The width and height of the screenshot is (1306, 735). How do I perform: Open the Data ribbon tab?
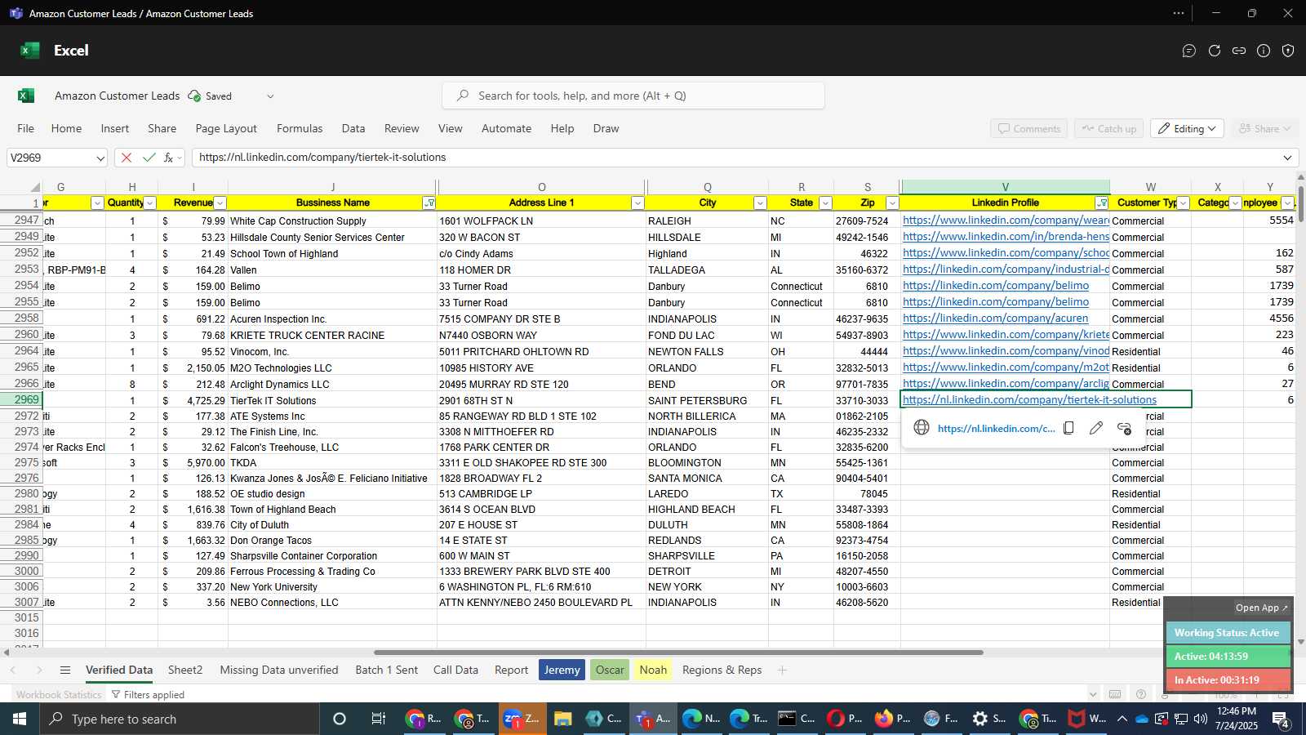353,129
